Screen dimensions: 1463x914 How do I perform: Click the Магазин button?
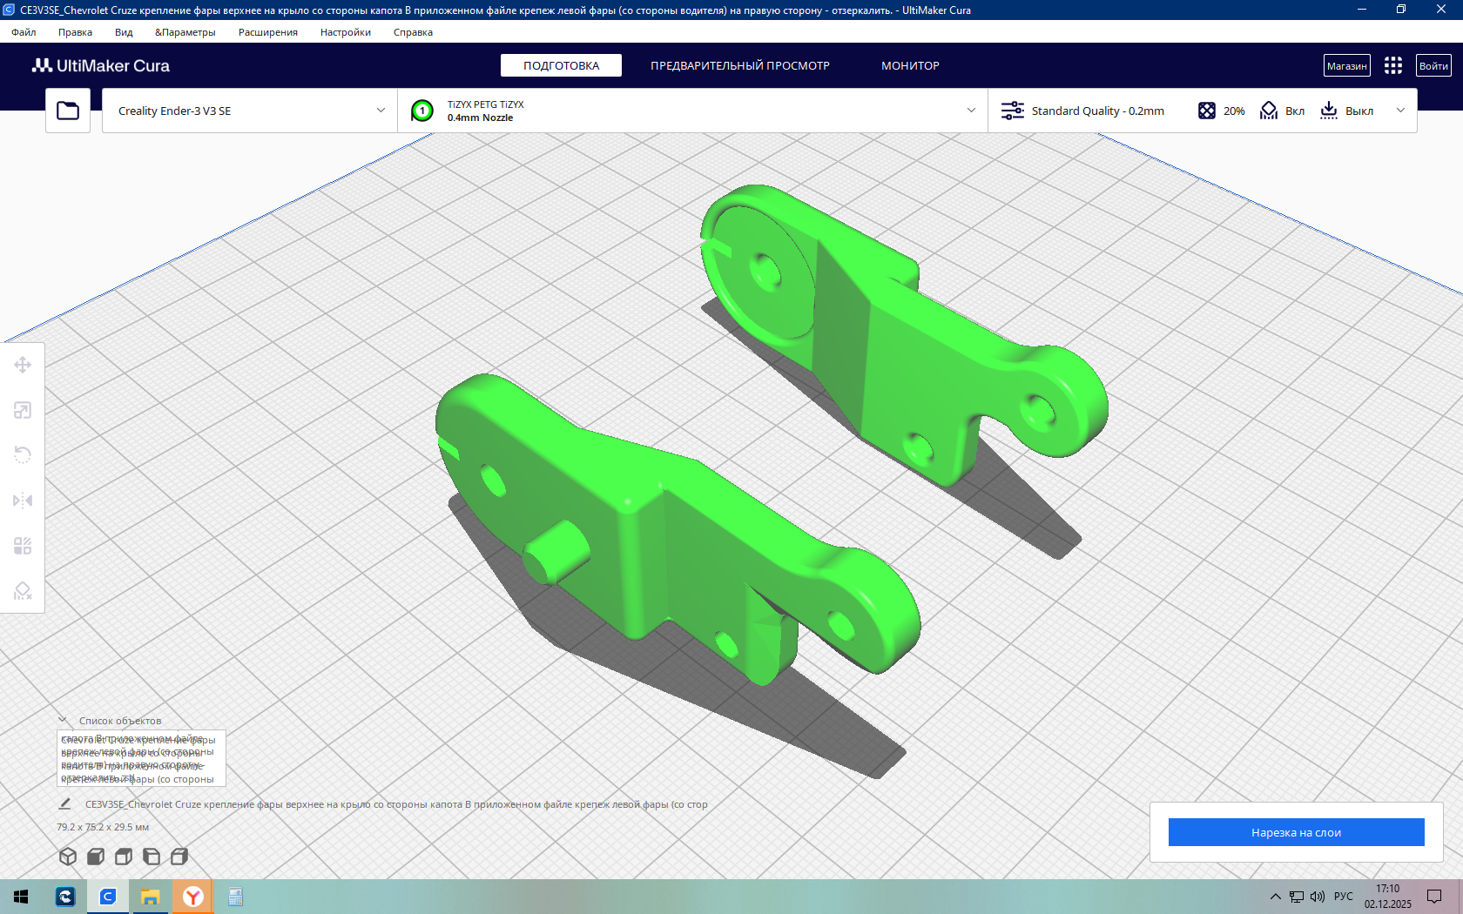pos(1347,65)
